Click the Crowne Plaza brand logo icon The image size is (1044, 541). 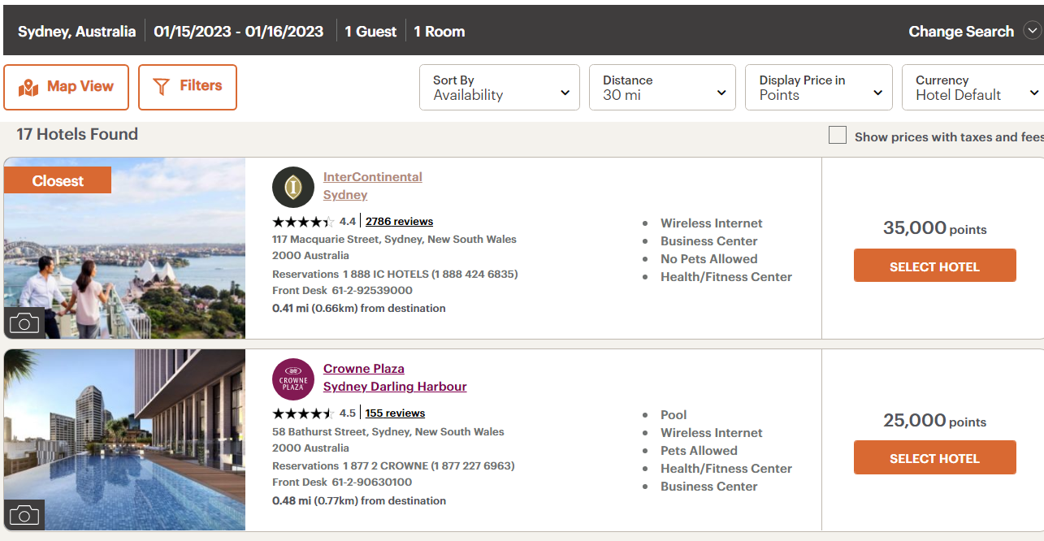pos(293,379)
